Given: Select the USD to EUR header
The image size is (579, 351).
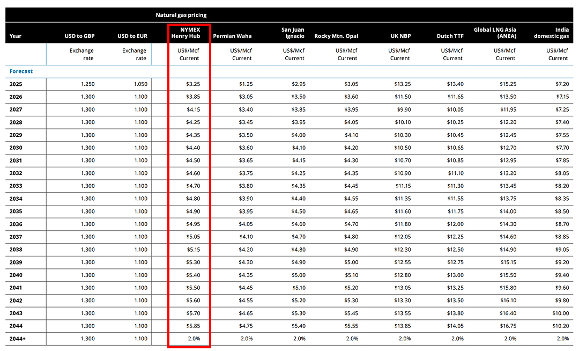Looking at the screenshot, I should [x=132, y=36].
